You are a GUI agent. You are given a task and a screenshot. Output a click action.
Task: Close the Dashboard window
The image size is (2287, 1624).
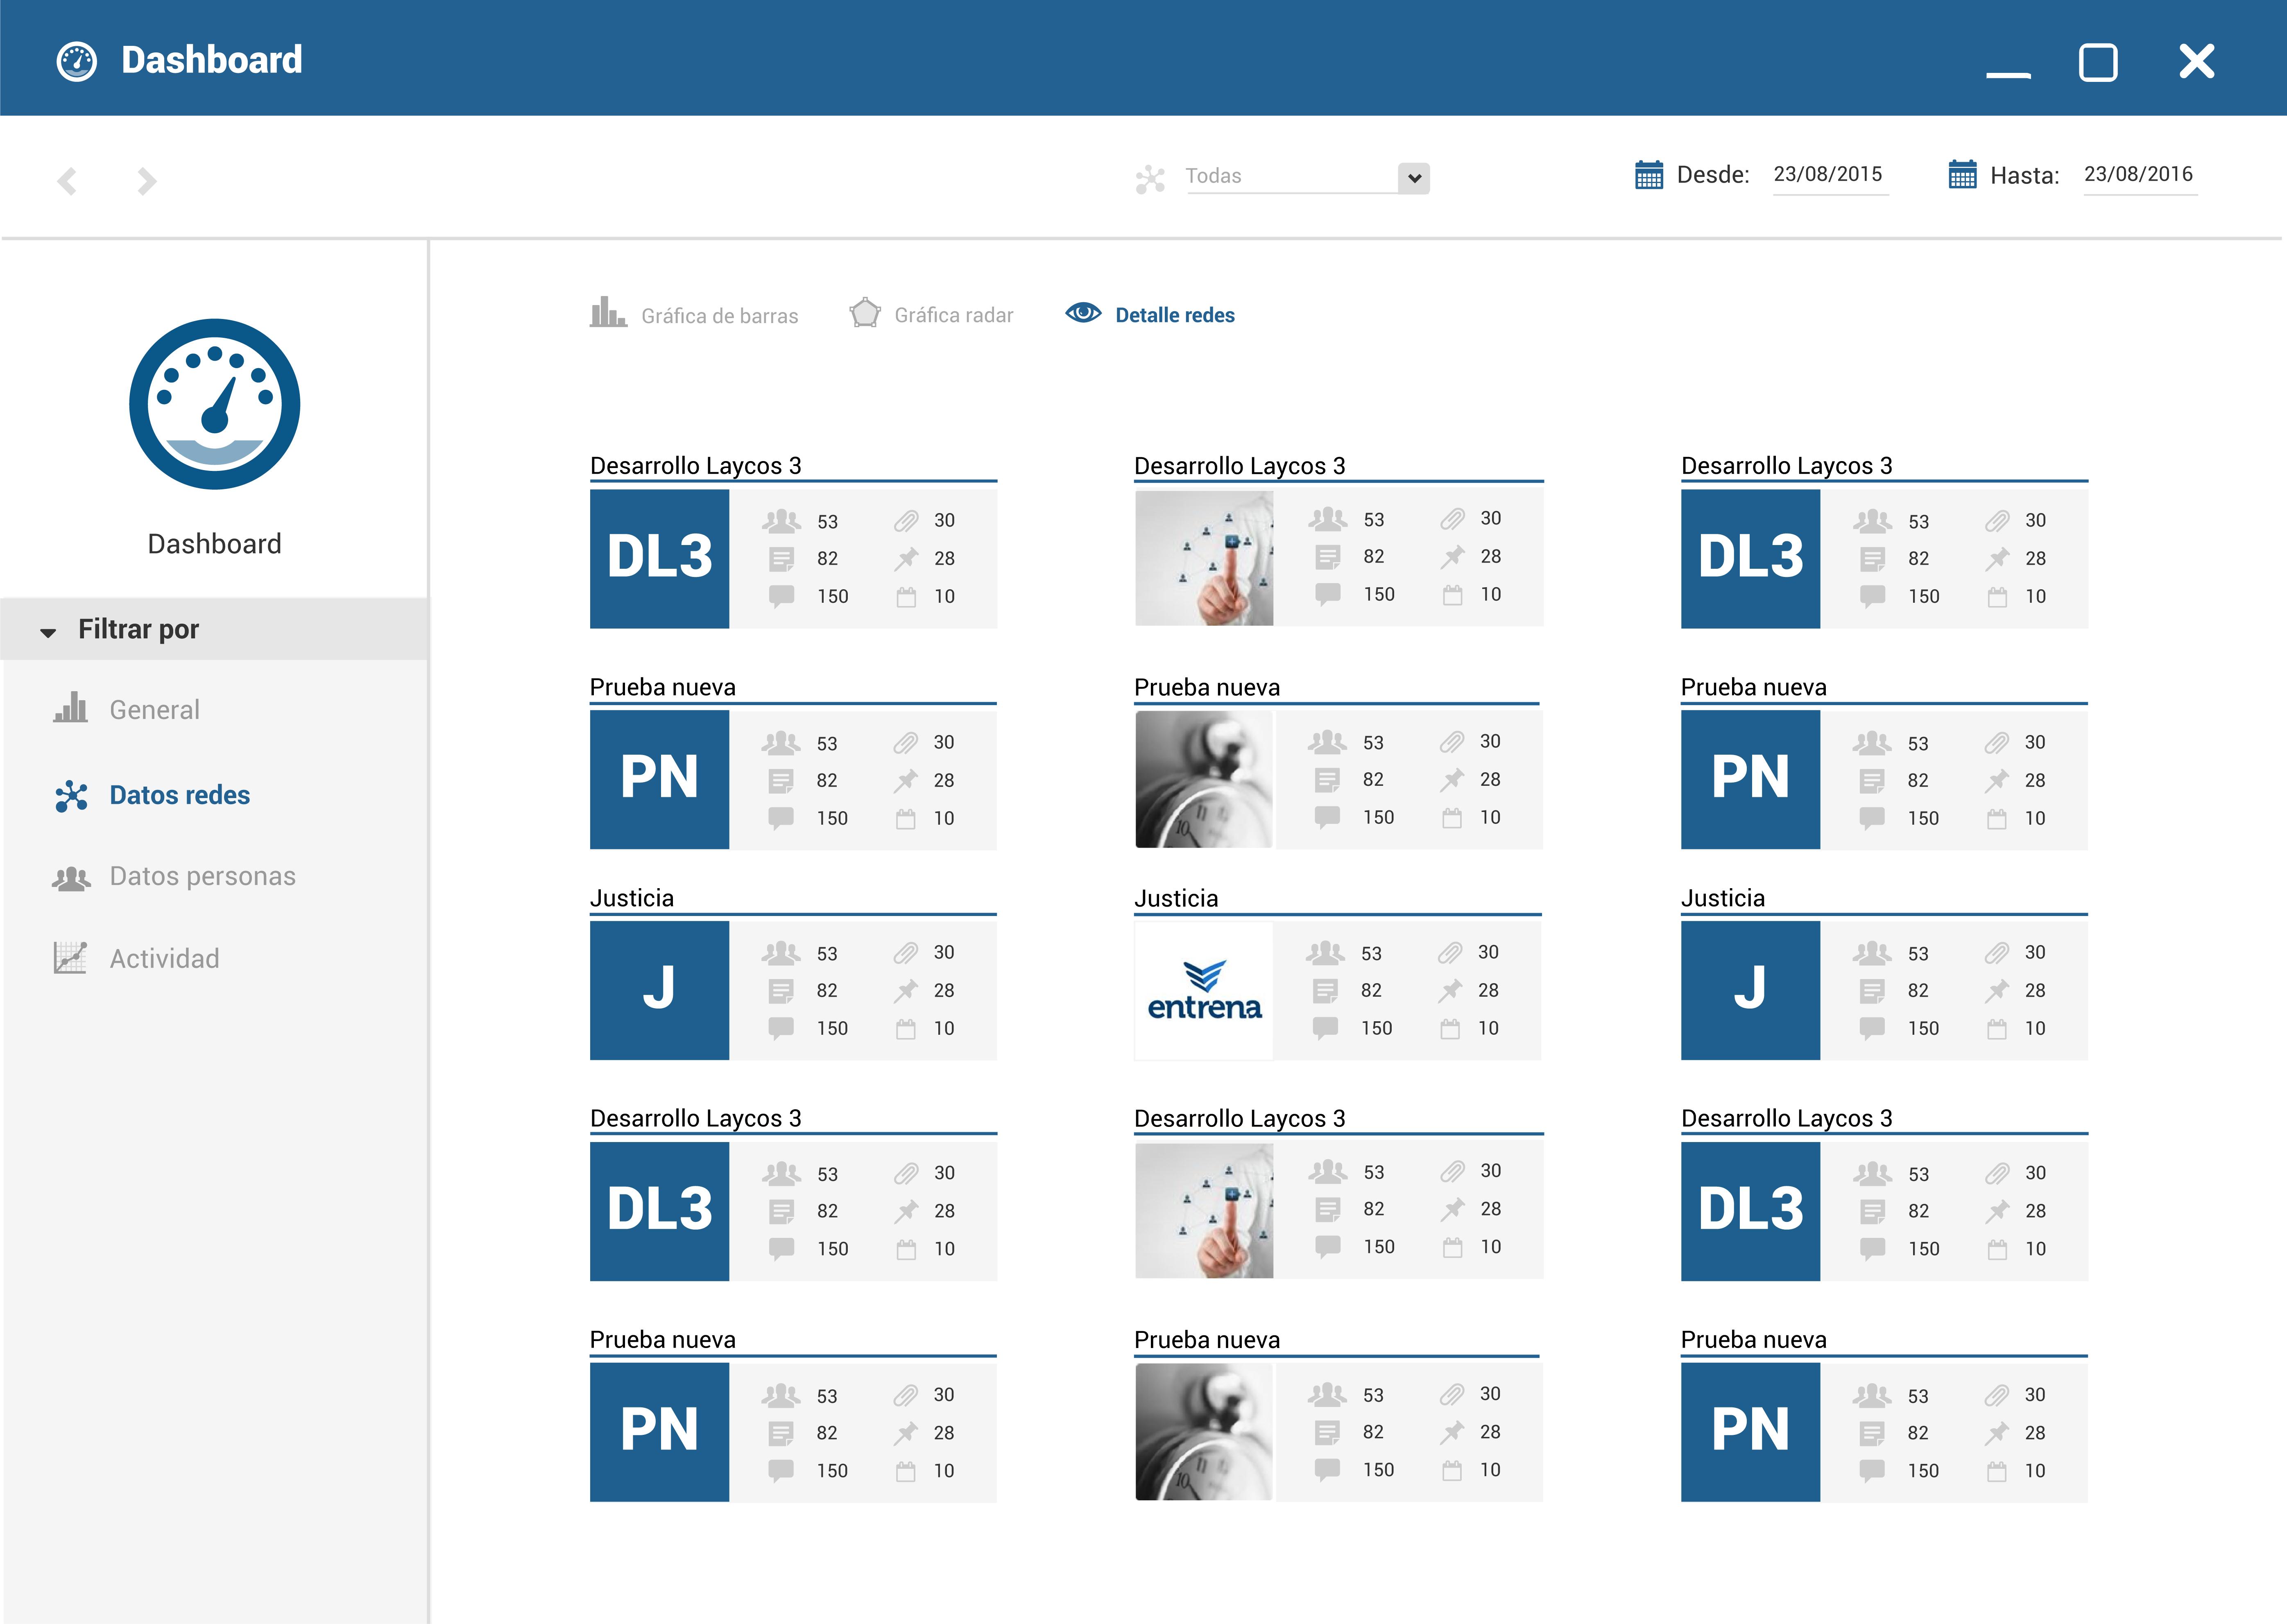[2196, 61]
